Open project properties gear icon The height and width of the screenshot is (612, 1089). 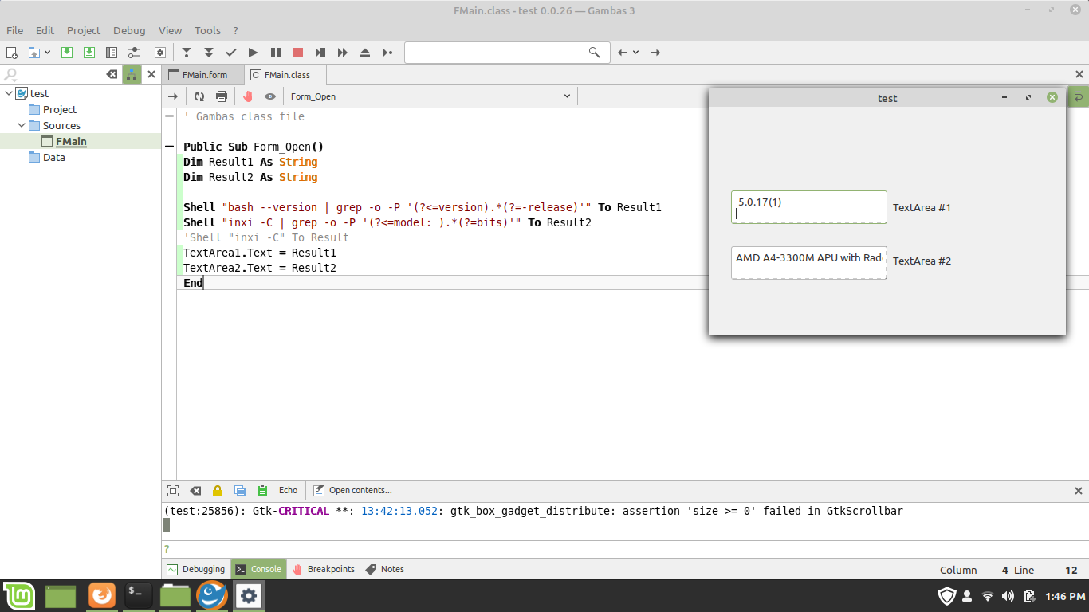160,53
